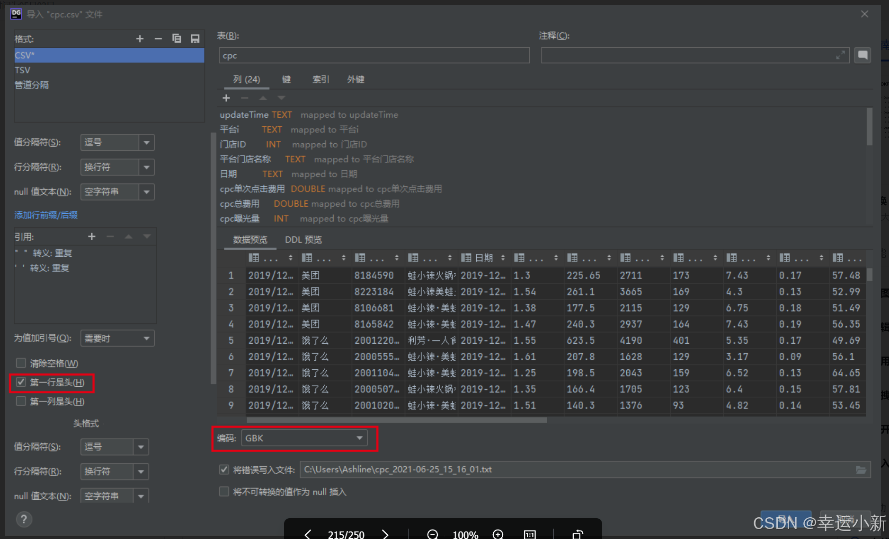Image resolution: width=889 pixels, height=539 pixels.
Task: Add a new format with plus icon
Action: (140, 39)
